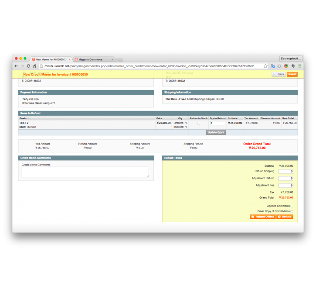Click the grey circular extension icon

point(279,66)
